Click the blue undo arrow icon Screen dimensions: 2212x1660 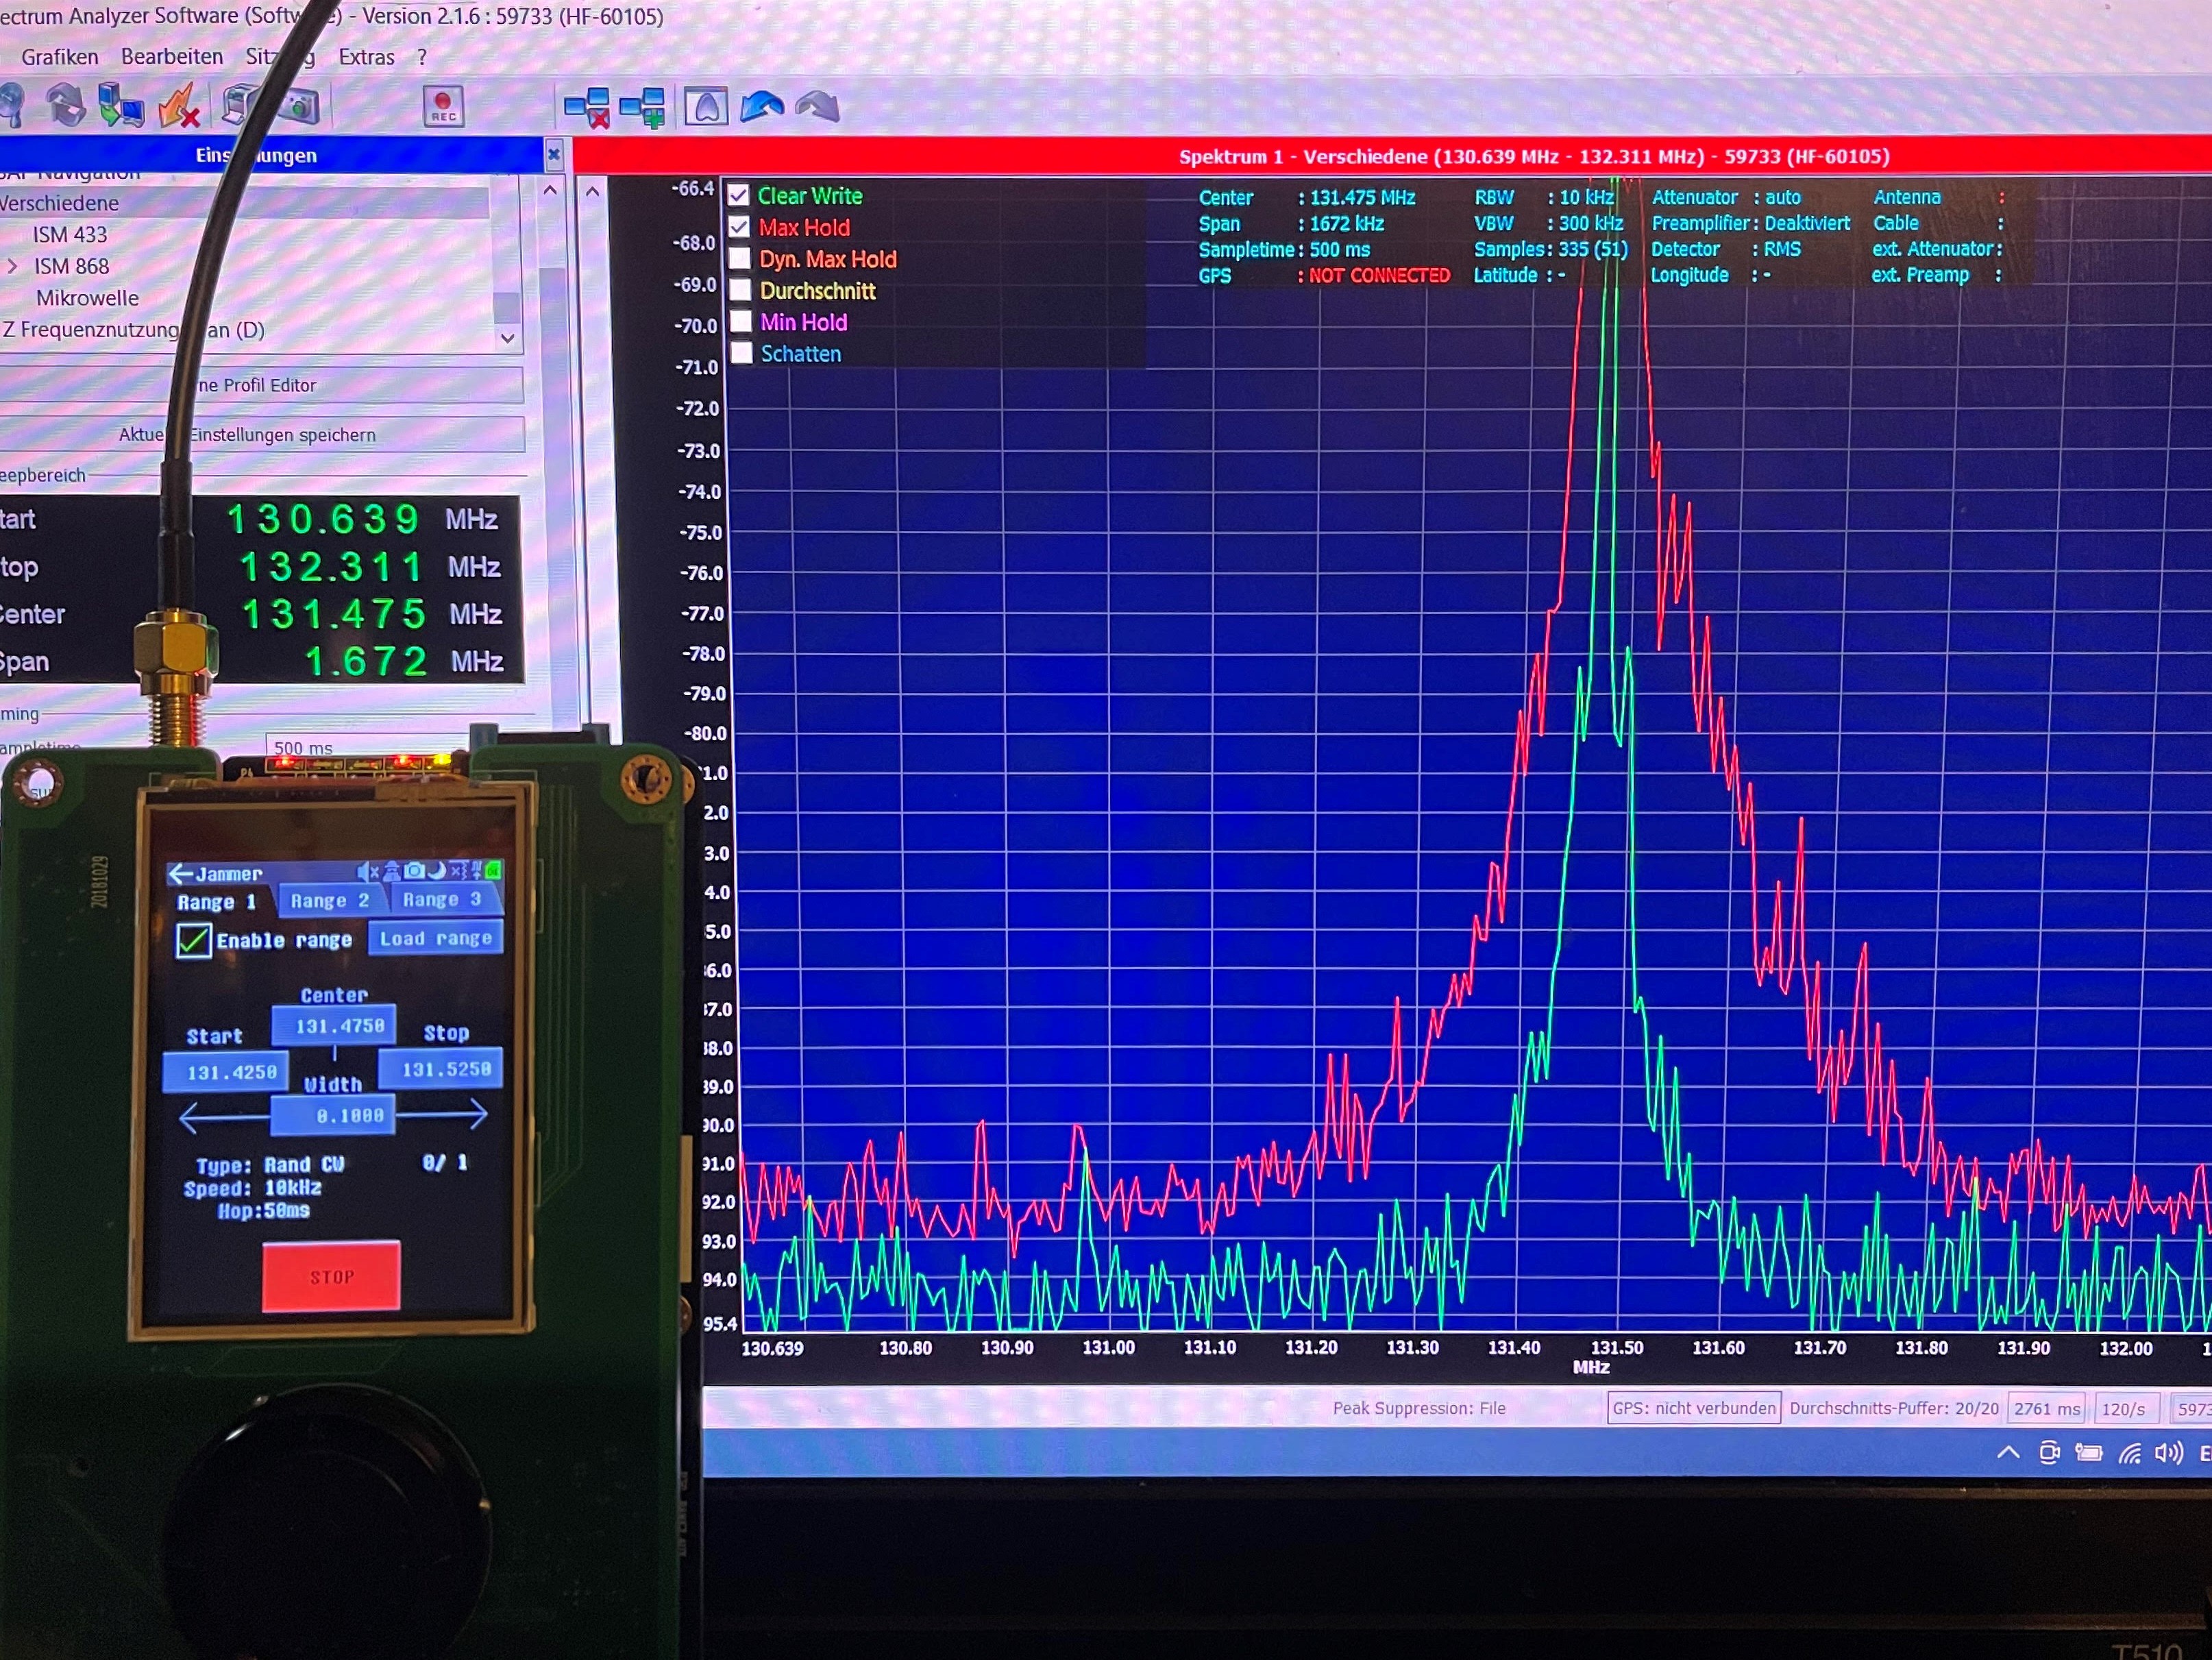(x=762, y=106)
